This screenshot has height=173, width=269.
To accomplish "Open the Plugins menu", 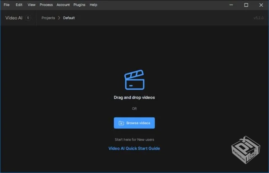I will pyautogui.click(x=79, y=5).
